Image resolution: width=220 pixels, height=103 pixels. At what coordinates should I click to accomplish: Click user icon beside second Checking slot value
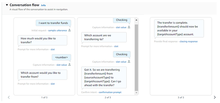coord(129,61)
